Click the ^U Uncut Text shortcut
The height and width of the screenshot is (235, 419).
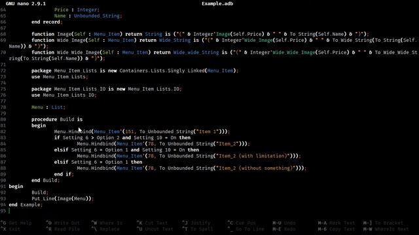pyautogui.click(x=155, y=229)
